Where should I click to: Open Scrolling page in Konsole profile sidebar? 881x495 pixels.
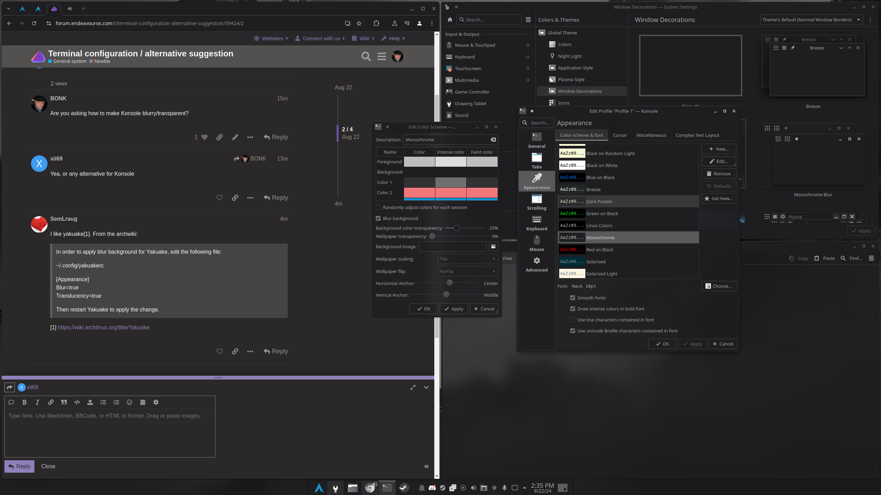pyautogui.click(x=537, y=202)
